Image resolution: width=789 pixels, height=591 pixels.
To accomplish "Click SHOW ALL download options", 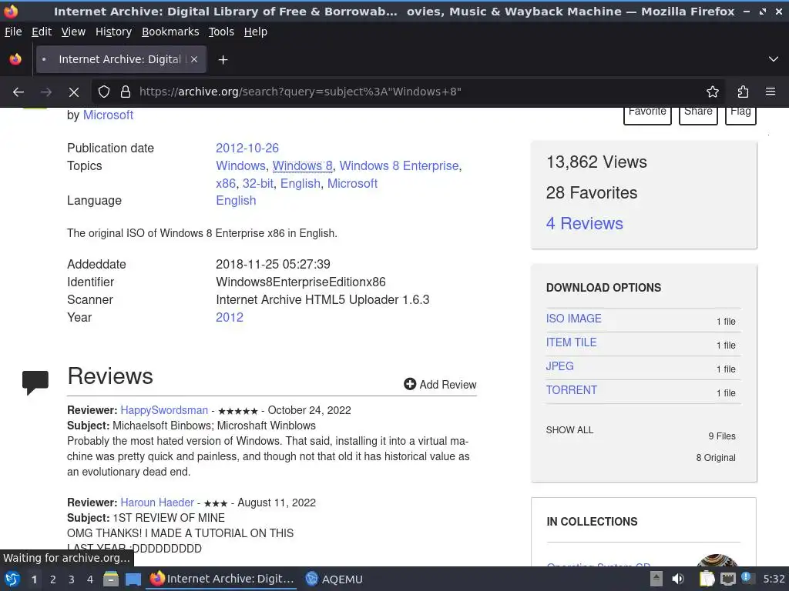I will [569, 430].
